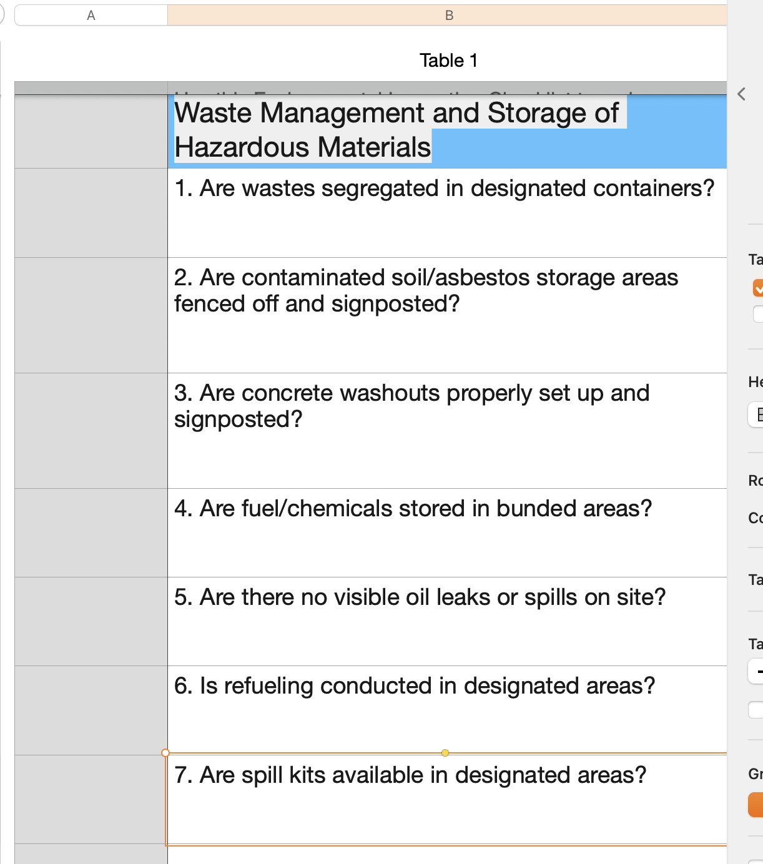This screenshot has width=763, height=864.
Task: Click the back chevron in the sidebar
Action: point(742,94)
